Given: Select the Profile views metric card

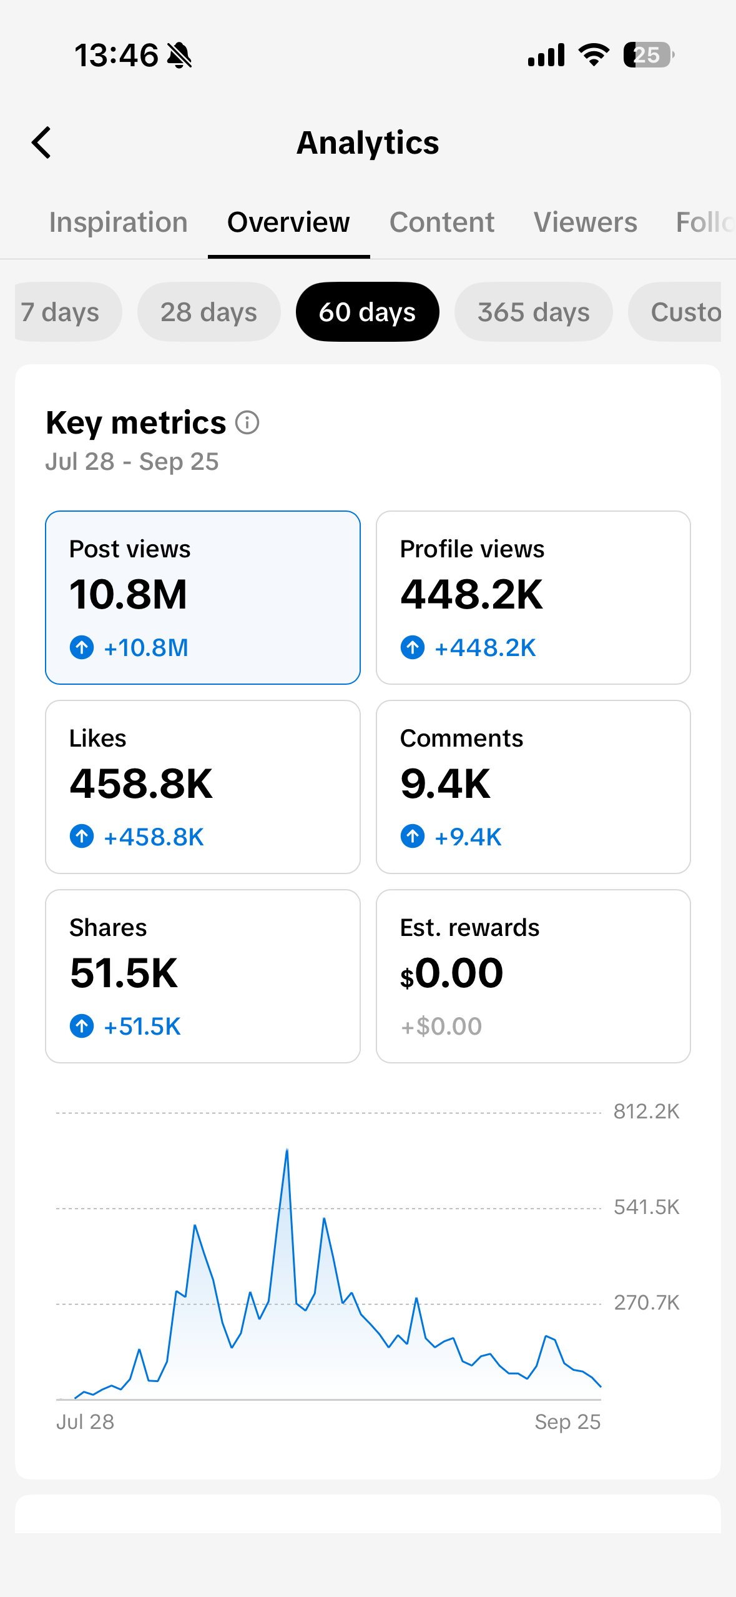Looking at the screenshot, I should [533, 597].
